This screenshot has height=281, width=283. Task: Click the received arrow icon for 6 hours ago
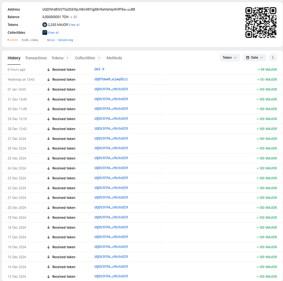click(x=49, y=70)
